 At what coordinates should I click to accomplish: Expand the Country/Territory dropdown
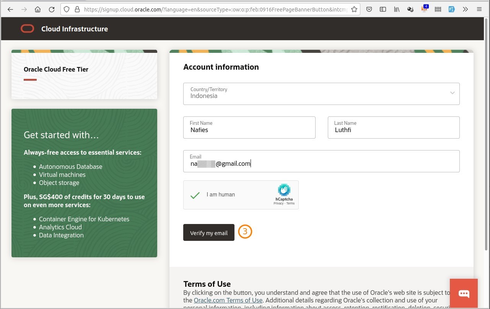point(321,94)
